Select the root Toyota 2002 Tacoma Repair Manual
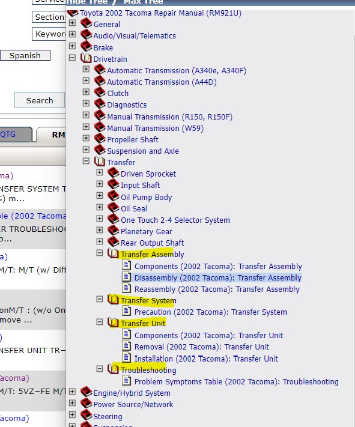The height and width of the screenshot is (427, 355). pos(160,13)
